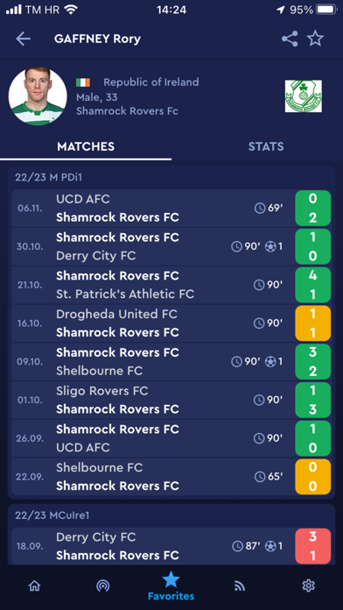Open the news feed icon in bottom bar
Image resolution: width=343 pixels, height=610 pixels.
(240, 585)
